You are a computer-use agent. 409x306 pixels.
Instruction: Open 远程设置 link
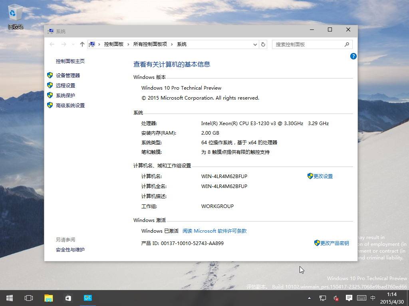65,85
